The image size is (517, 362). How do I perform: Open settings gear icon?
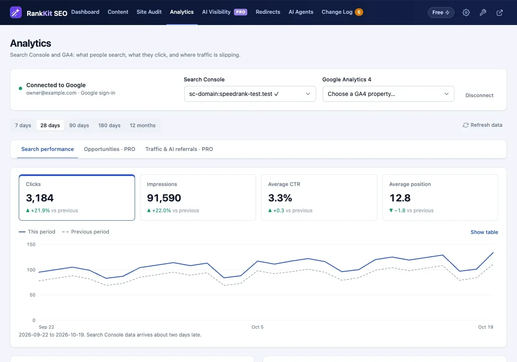coord(466,13)
